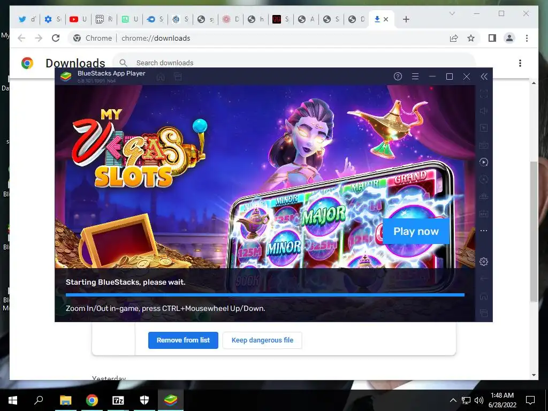Open a new Chrome tab
The height and width of the screenshot is (411, 548).
point(406,19)
